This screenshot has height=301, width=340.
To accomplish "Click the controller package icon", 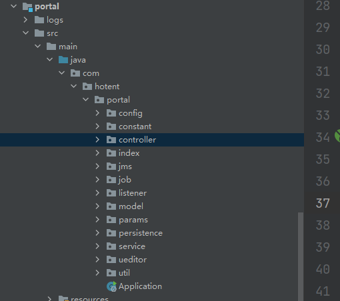I will click(111, 140).
